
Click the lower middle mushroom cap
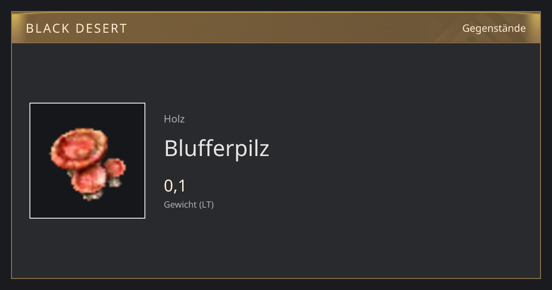pyautogui.click(x=89, y=180)
